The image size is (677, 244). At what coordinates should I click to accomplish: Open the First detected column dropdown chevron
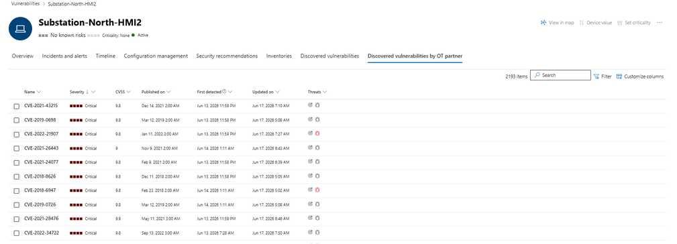click(x=230, y=92)
